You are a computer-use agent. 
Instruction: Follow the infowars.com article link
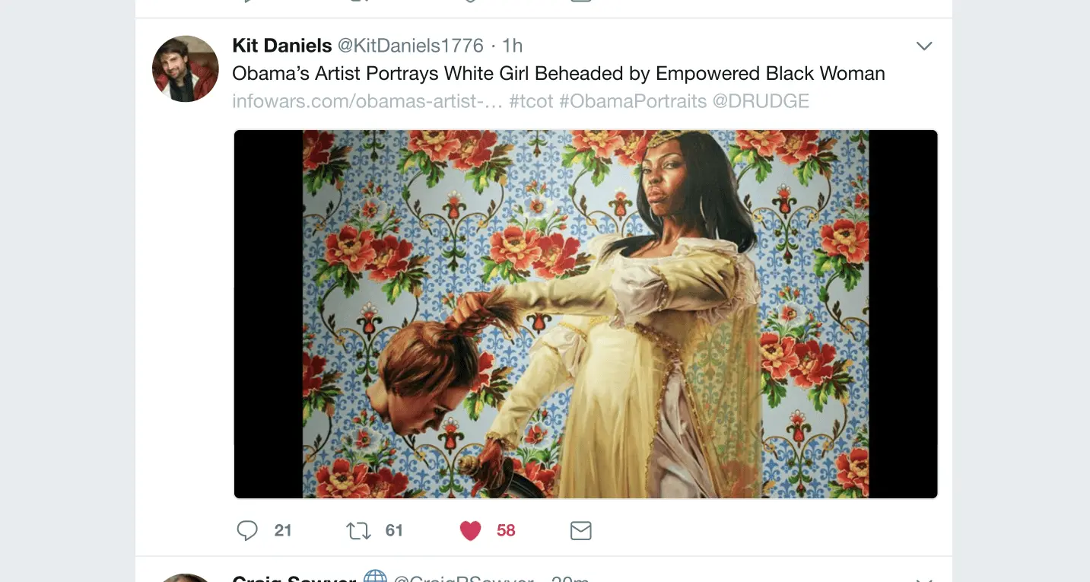(367, 100)
